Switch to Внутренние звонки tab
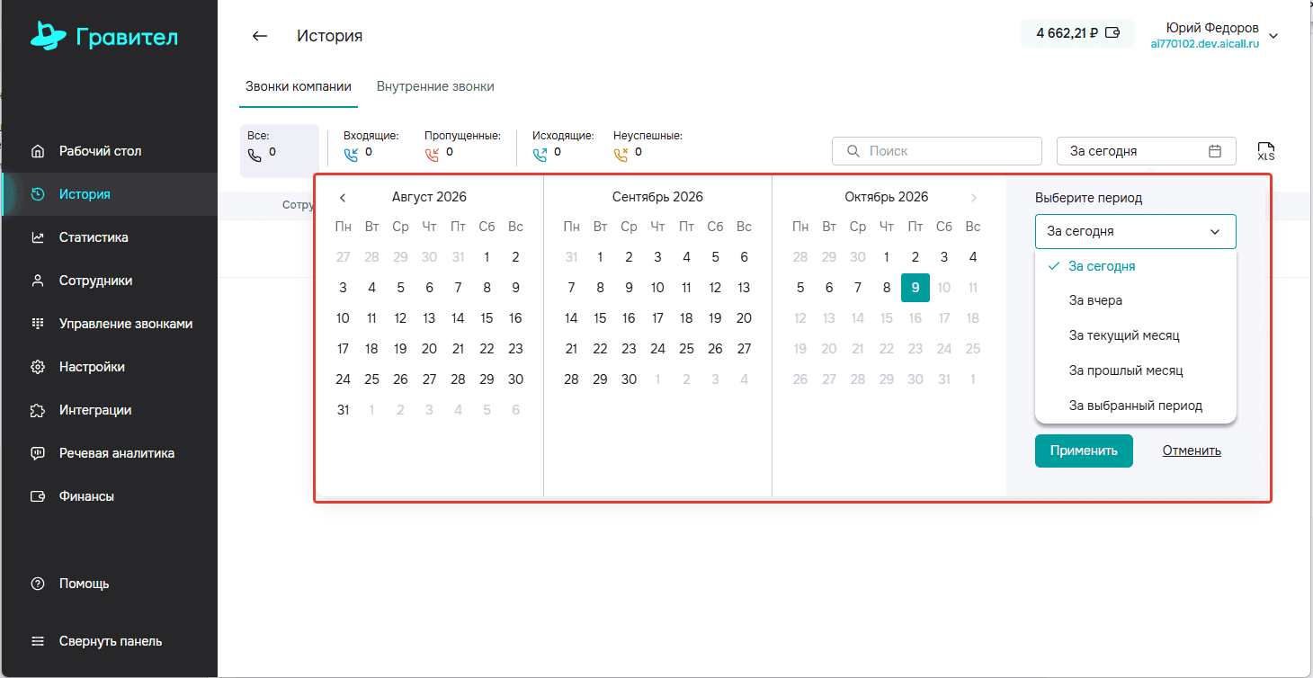This screenshot has height=678, width=1313. coord(435,86)
